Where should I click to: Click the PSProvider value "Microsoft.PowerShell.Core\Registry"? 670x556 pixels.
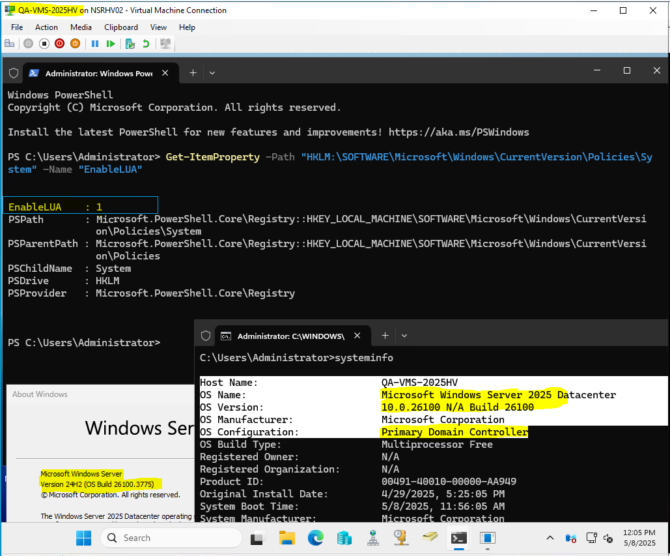point(195,293)
